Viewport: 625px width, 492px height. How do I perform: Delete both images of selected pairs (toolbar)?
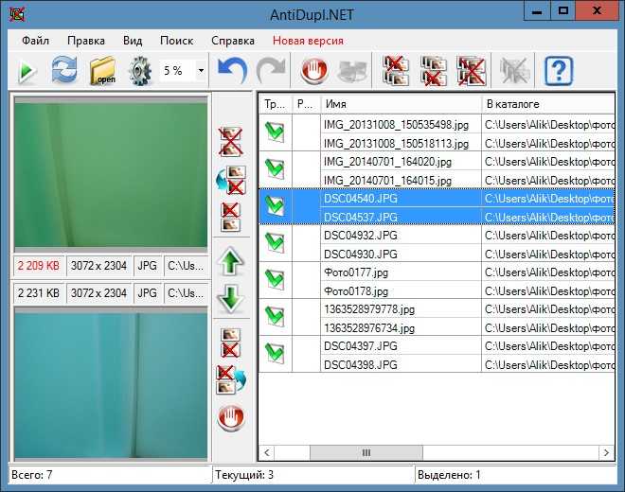pyautogui.click(x=472, y=71)
